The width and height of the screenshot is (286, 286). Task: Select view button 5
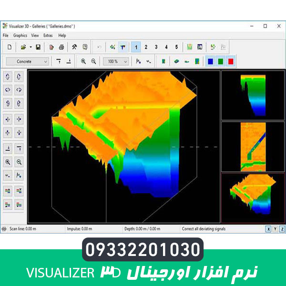[x=176, y=47]
